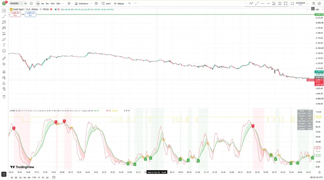Select the All date range
The height and width of the screenshot is (180, 324).
pyautogui.click(x=47, y=177)
